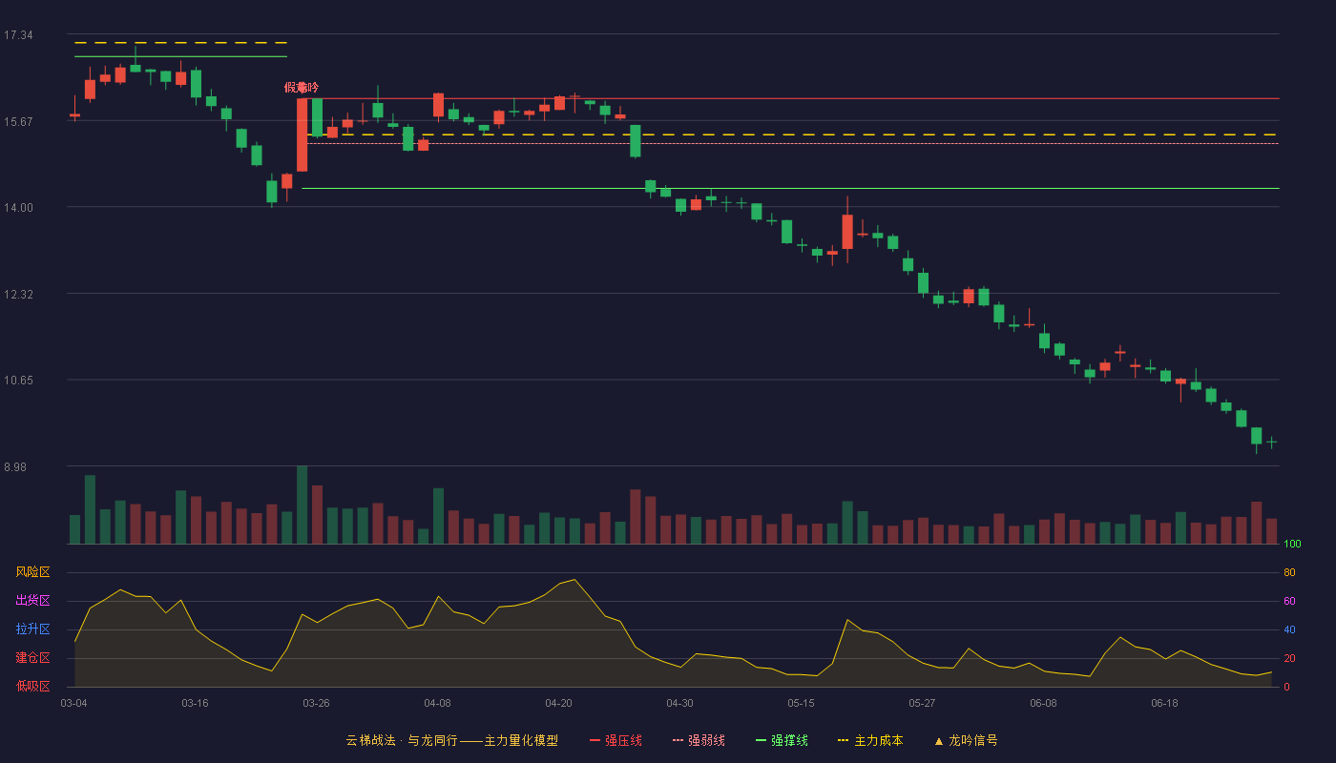Click the 05-15 date axis label
Viewport: 1336px width, 763px height.
click(x=801, y=703)
